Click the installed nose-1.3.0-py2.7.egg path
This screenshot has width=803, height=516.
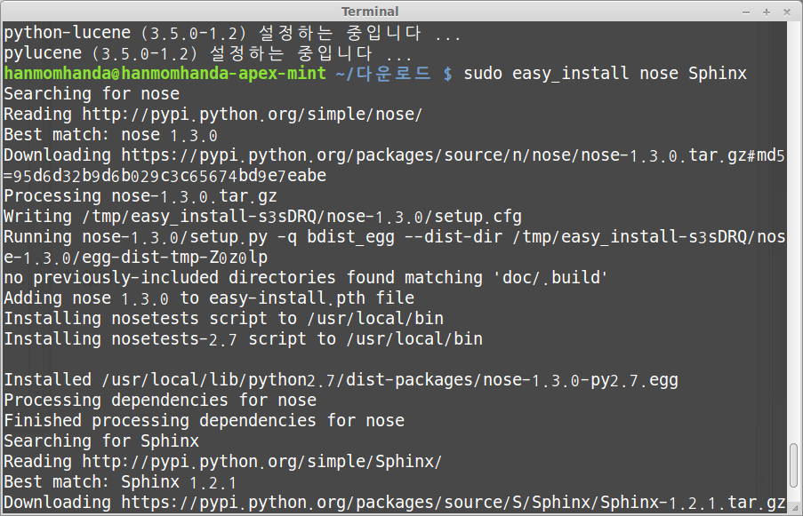tap(389, 380)
